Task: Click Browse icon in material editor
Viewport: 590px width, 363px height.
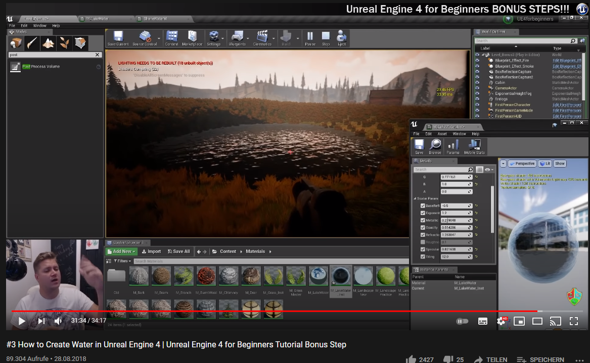Action: tap(435, 146)
